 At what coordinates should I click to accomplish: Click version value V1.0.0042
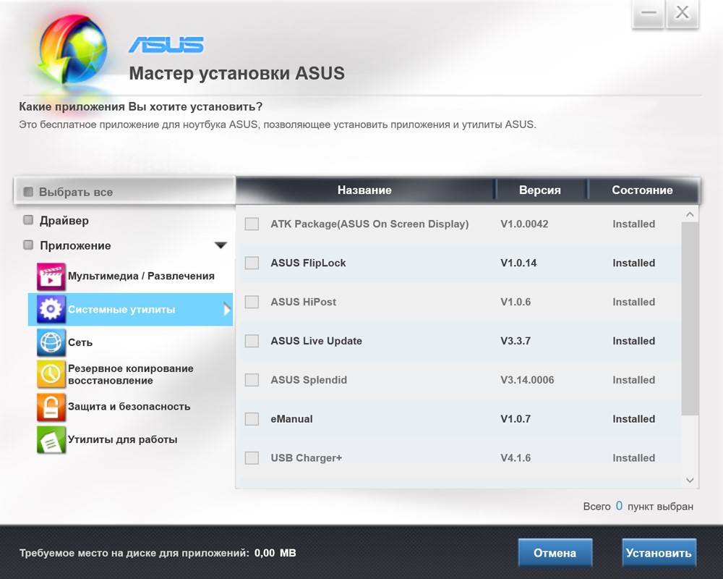pos(524,224)
